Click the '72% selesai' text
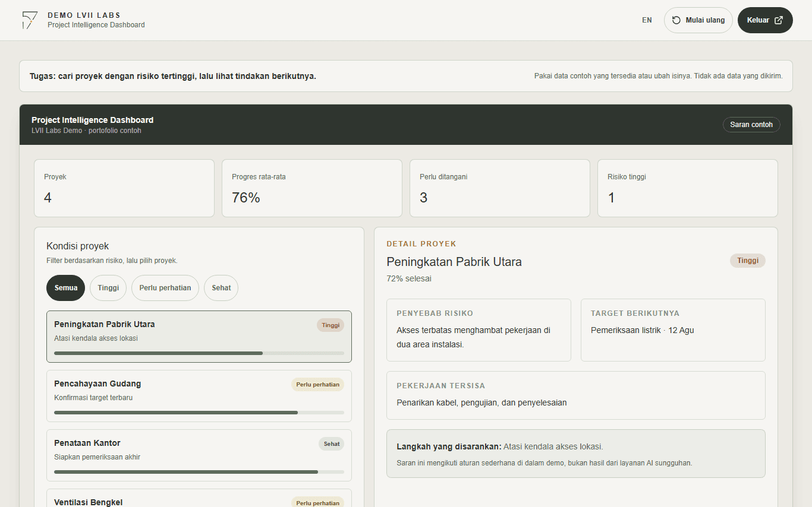This screenshot has width=812, height=507. (409, 278)
